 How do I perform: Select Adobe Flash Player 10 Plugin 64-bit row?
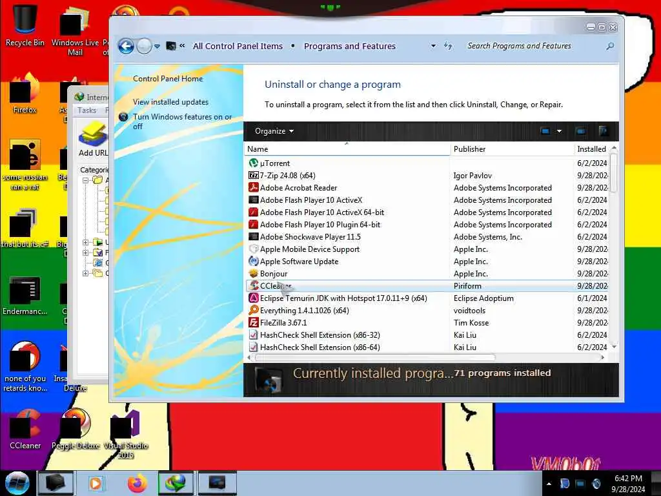(427, 224)
